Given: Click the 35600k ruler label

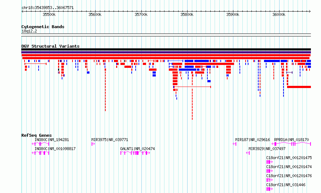Looking at the screenshot, I should pyautogui.click(x=95, y=14).
